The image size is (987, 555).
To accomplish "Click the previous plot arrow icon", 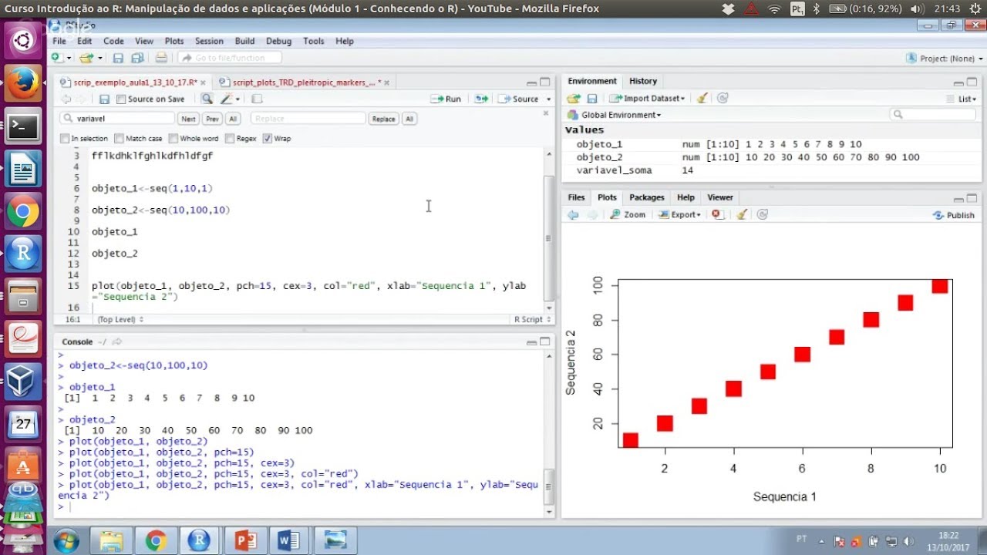I will [573, 215].
